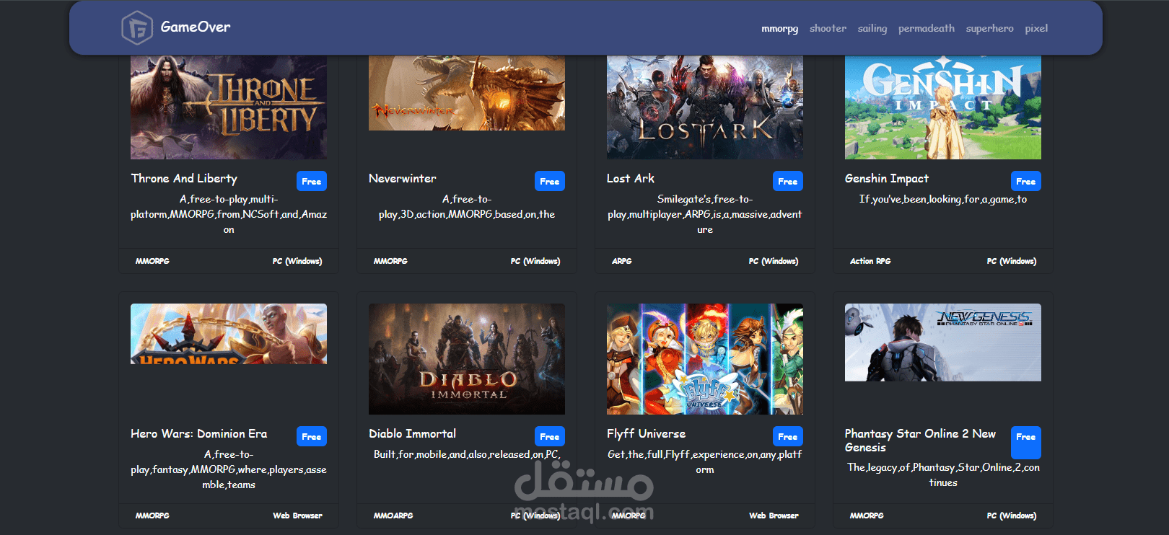This screenshot has width=1169, height=535.
Task: Open the Genshin Impact thumbnail image
Action: tap(943, 107)
